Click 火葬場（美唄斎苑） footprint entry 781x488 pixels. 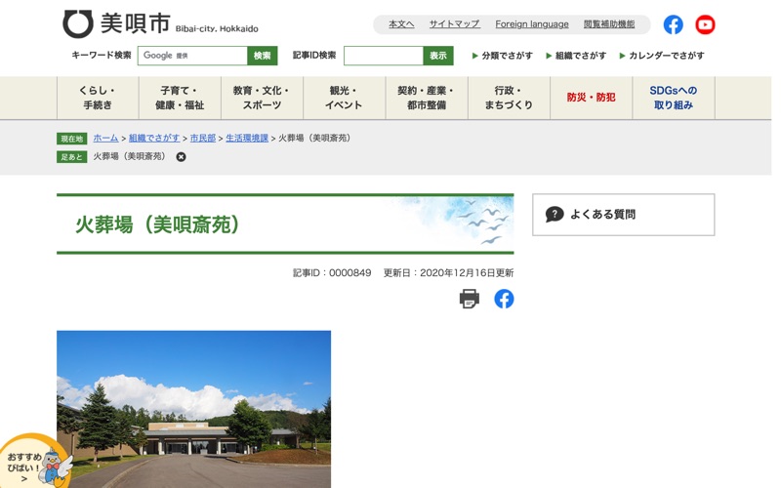click(x=129, y=156)
